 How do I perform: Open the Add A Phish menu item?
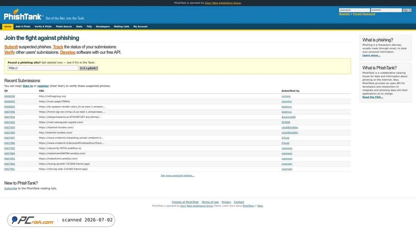point(23,26)
